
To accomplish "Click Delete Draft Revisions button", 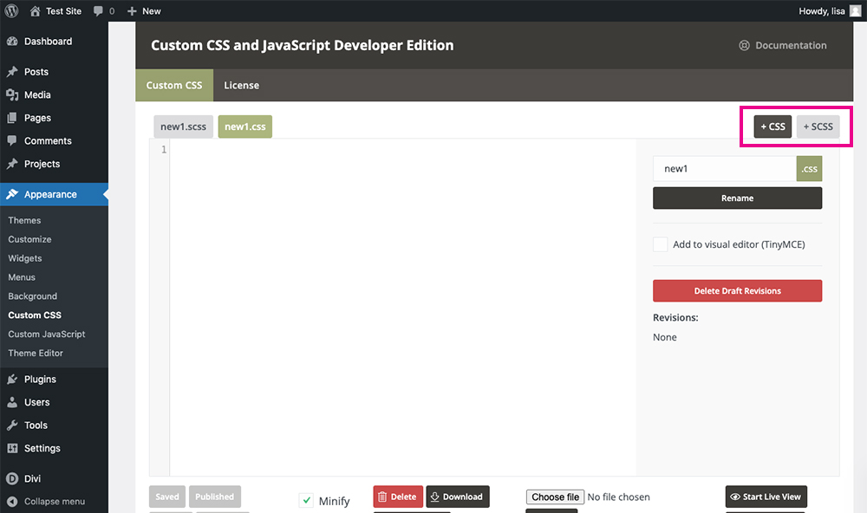I will tap(737, 291).
